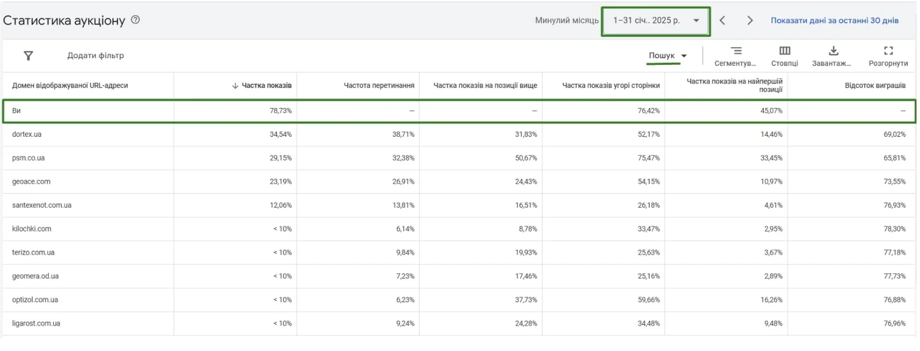Image resolution: width=920 pixels, height=351 pixels.
Task: Select the kilochki.com row
Action: [x=459, y=229]
